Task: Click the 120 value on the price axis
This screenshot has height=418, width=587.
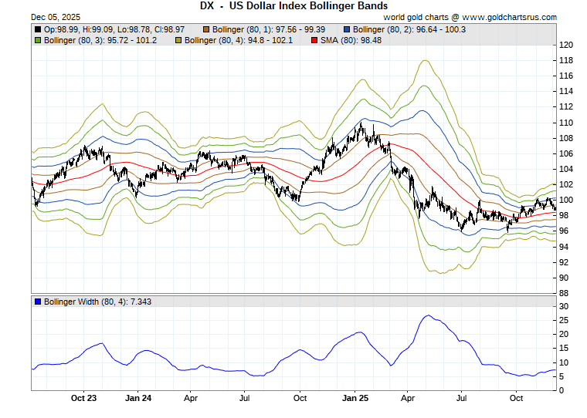Action: (566, 46)
